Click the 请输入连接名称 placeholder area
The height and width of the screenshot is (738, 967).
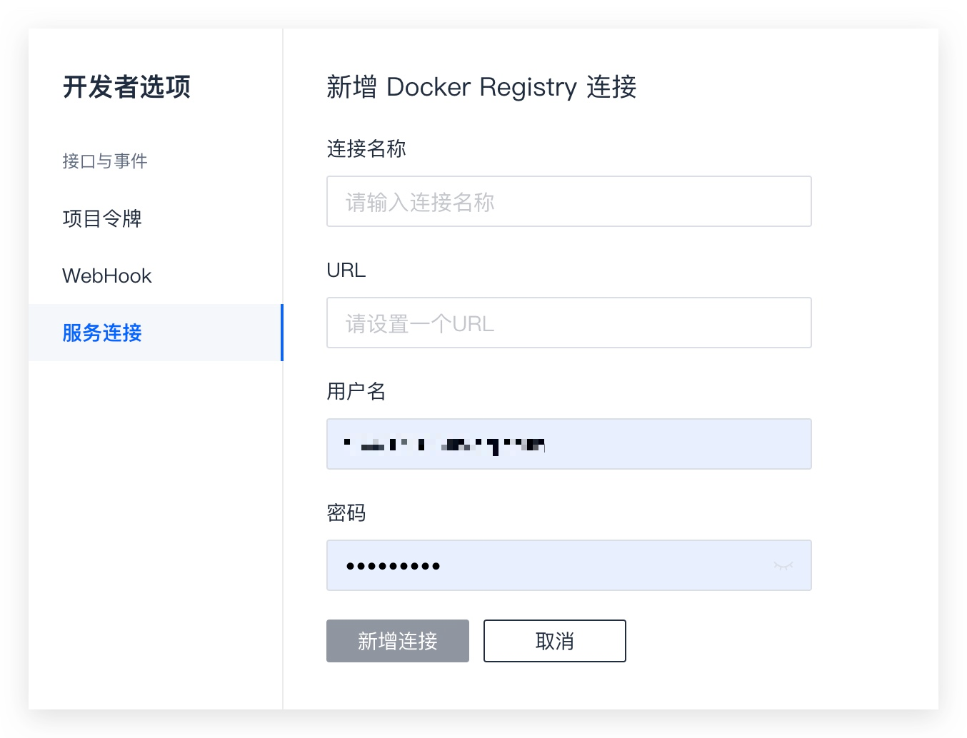[x=419, y=201]
